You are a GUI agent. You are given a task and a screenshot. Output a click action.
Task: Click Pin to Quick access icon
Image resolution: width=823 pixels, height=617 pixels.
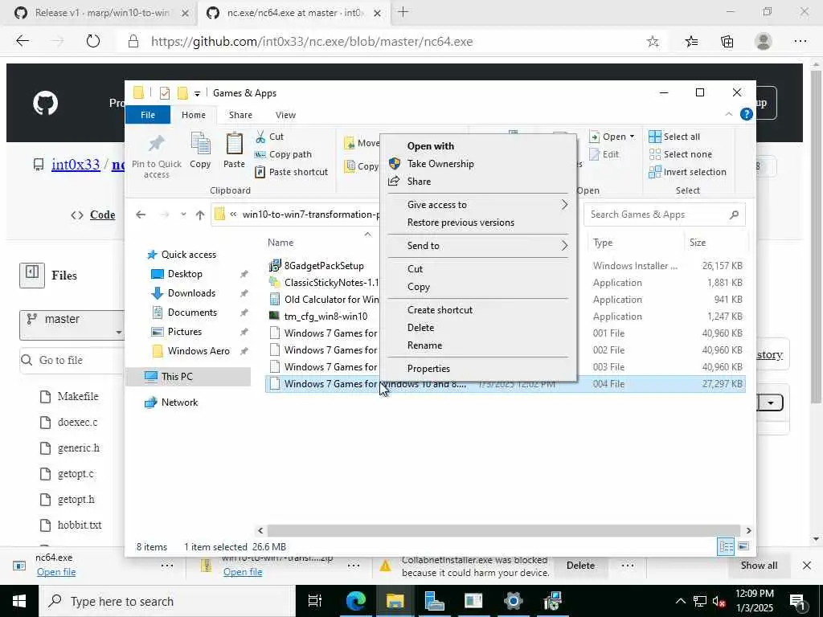pos(157,144)
